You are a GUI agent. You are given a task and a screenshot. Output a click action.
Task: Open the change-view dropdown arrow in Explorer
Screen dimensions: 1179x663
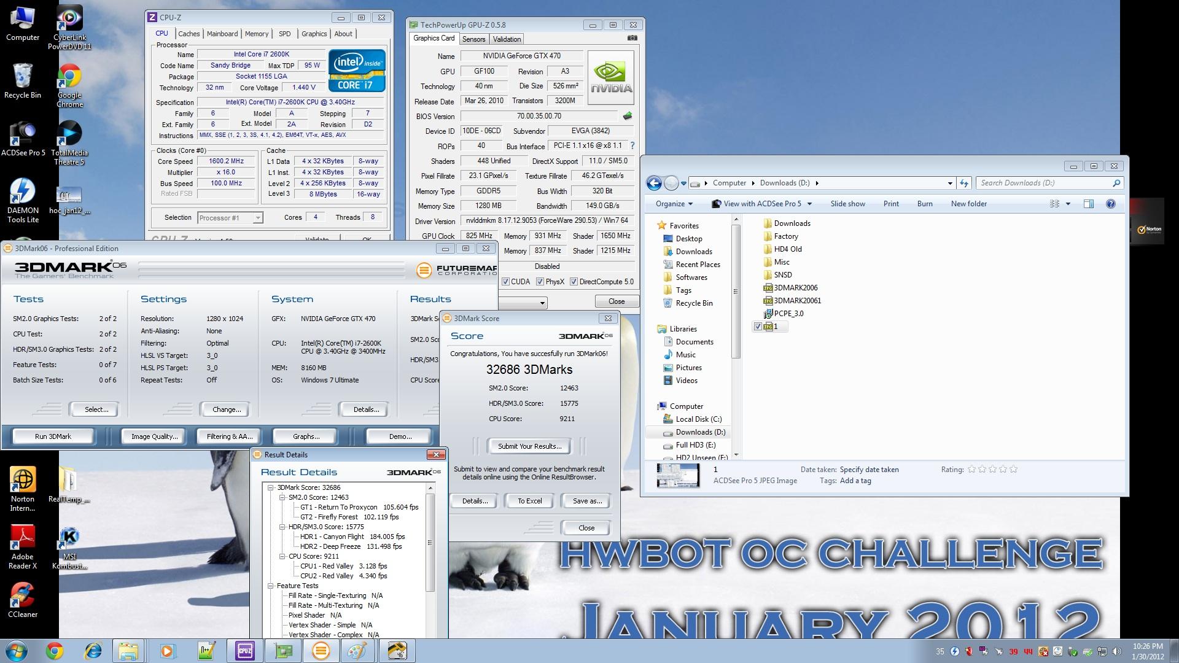point(1068,204)
